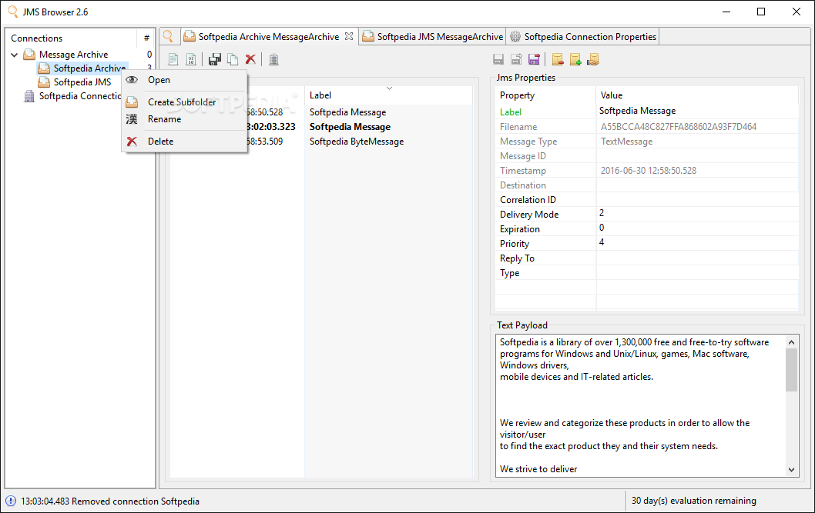This screenshot has height=513, width=815.
Task: Click the Correlation ID property label
Action: pyautogui.click(x=528, y=200)
